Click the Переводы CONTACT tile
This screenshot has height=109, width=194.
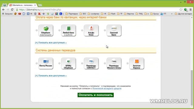pos(91,64)
